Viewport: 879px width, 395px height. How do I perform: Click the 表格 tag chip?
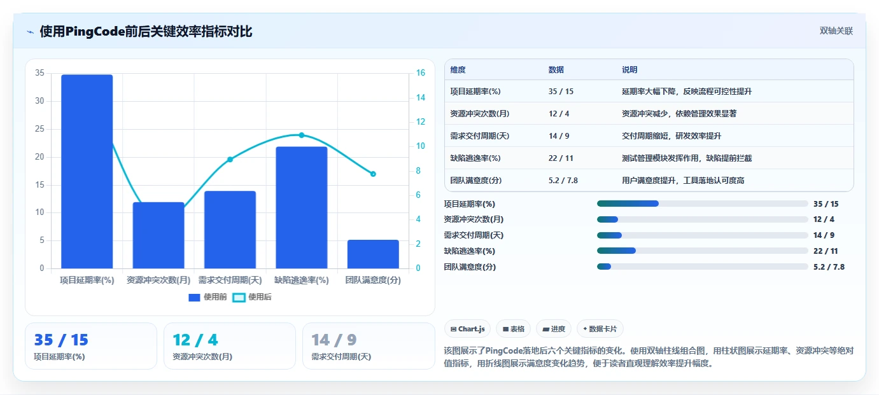pos(514,329)
